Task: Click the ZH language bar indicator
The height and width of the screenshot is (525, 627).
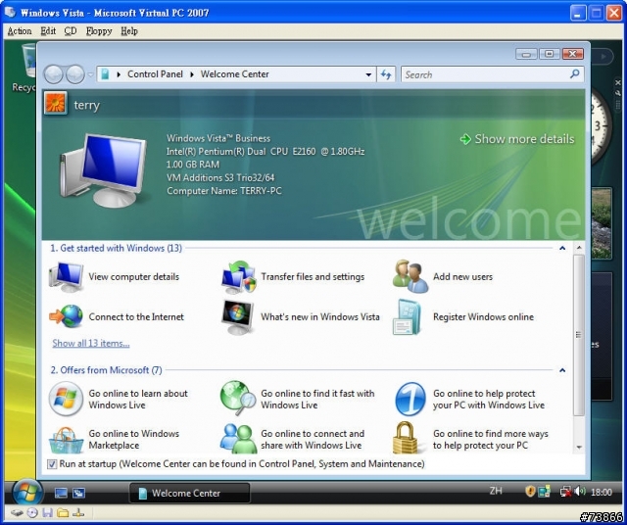Action: click(496, 491)
